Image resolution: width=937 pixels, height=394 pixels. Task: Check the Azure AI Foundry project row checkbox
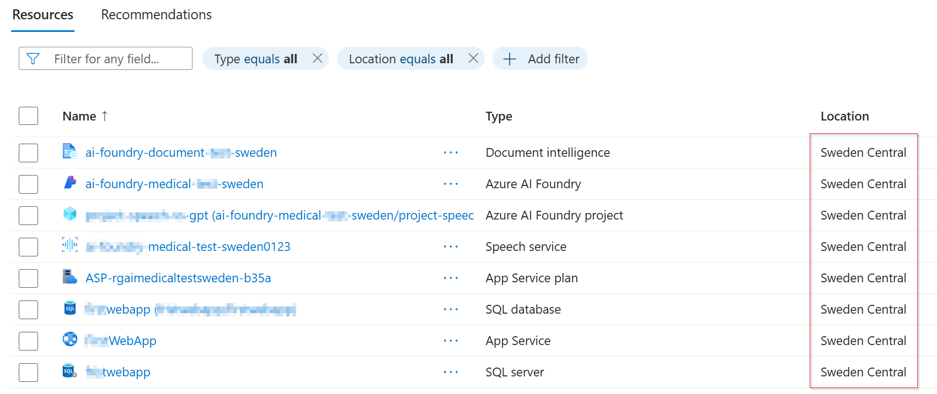28,215
